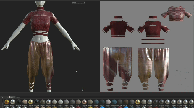This screenshot has height=108, width=194.
Task: Select the red material sphere in second shelf row
Action: point(78,107)
